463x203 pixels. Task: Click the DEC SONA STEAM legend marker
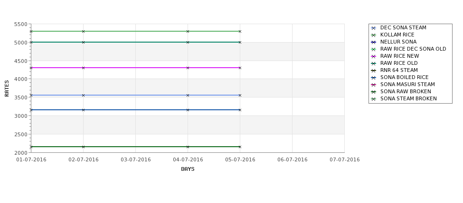[374, 28]
